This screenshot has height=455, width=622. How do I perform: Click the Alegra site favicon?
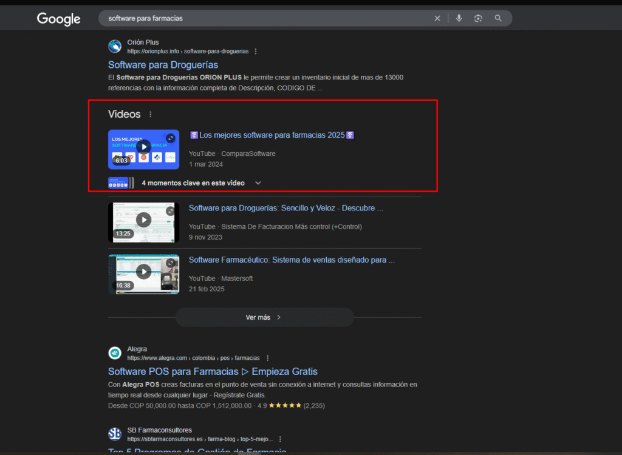115,352
